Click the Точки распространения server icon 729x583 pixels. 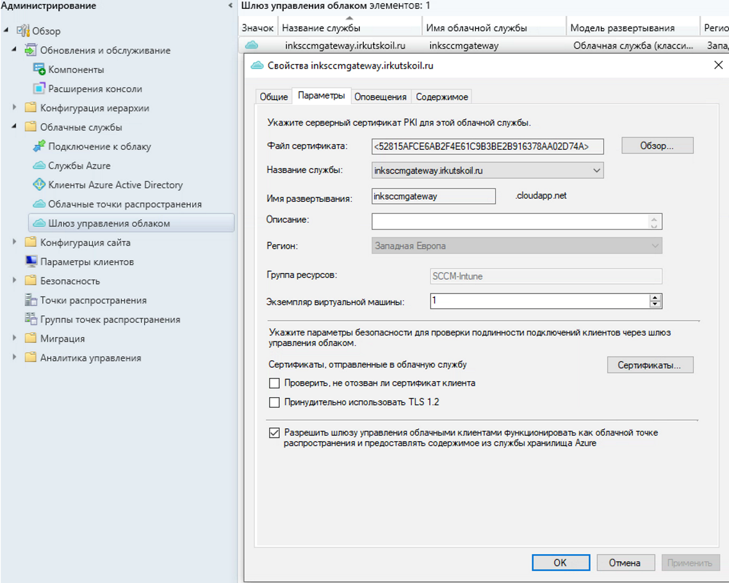(x=31, y=300)
